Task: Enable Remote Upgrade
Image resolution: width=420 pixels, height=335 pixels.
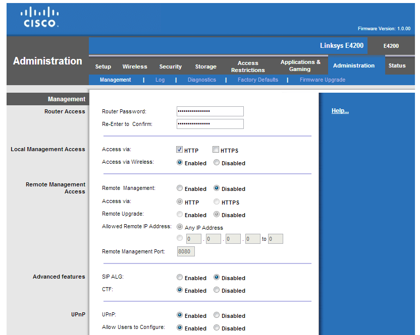Action: point(180,214)
